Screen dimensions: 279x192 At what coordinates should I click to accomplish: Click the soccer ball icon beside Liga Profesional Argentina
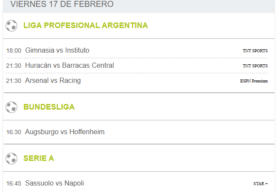coord(11,26)
